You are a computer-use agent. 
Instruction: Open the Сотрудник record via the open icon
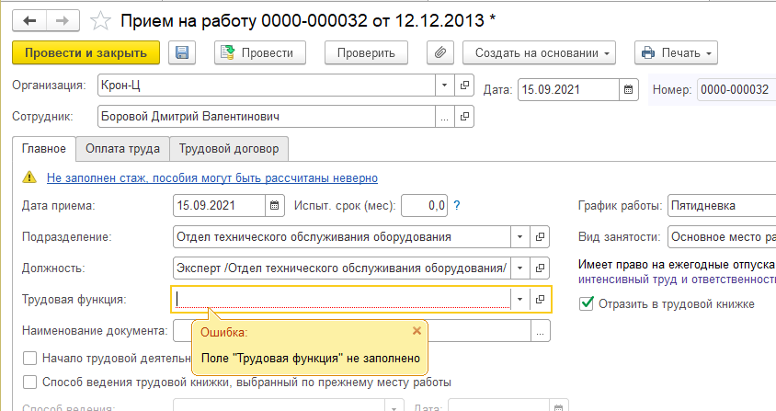point(464,117)
